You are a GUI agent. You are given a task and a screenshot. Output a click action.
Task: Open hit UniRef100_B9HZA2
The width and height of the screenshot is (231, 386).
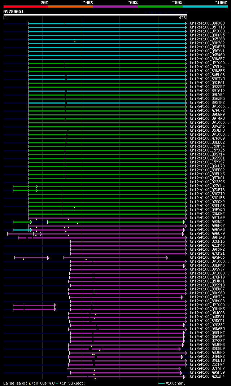[207, 43]
